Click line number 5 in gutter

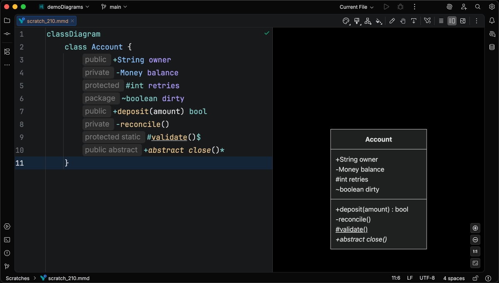[x=22, y=86]
